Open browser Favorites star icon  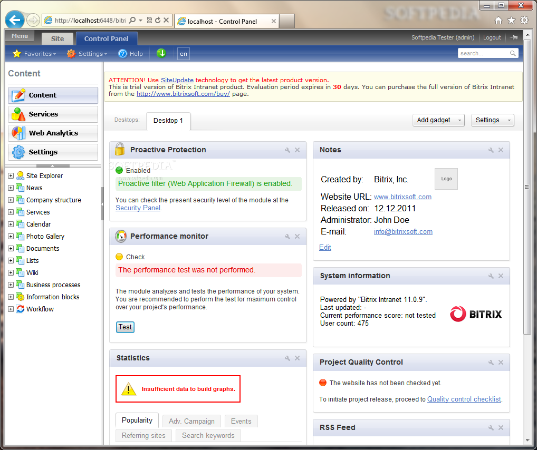click(511, 21)
